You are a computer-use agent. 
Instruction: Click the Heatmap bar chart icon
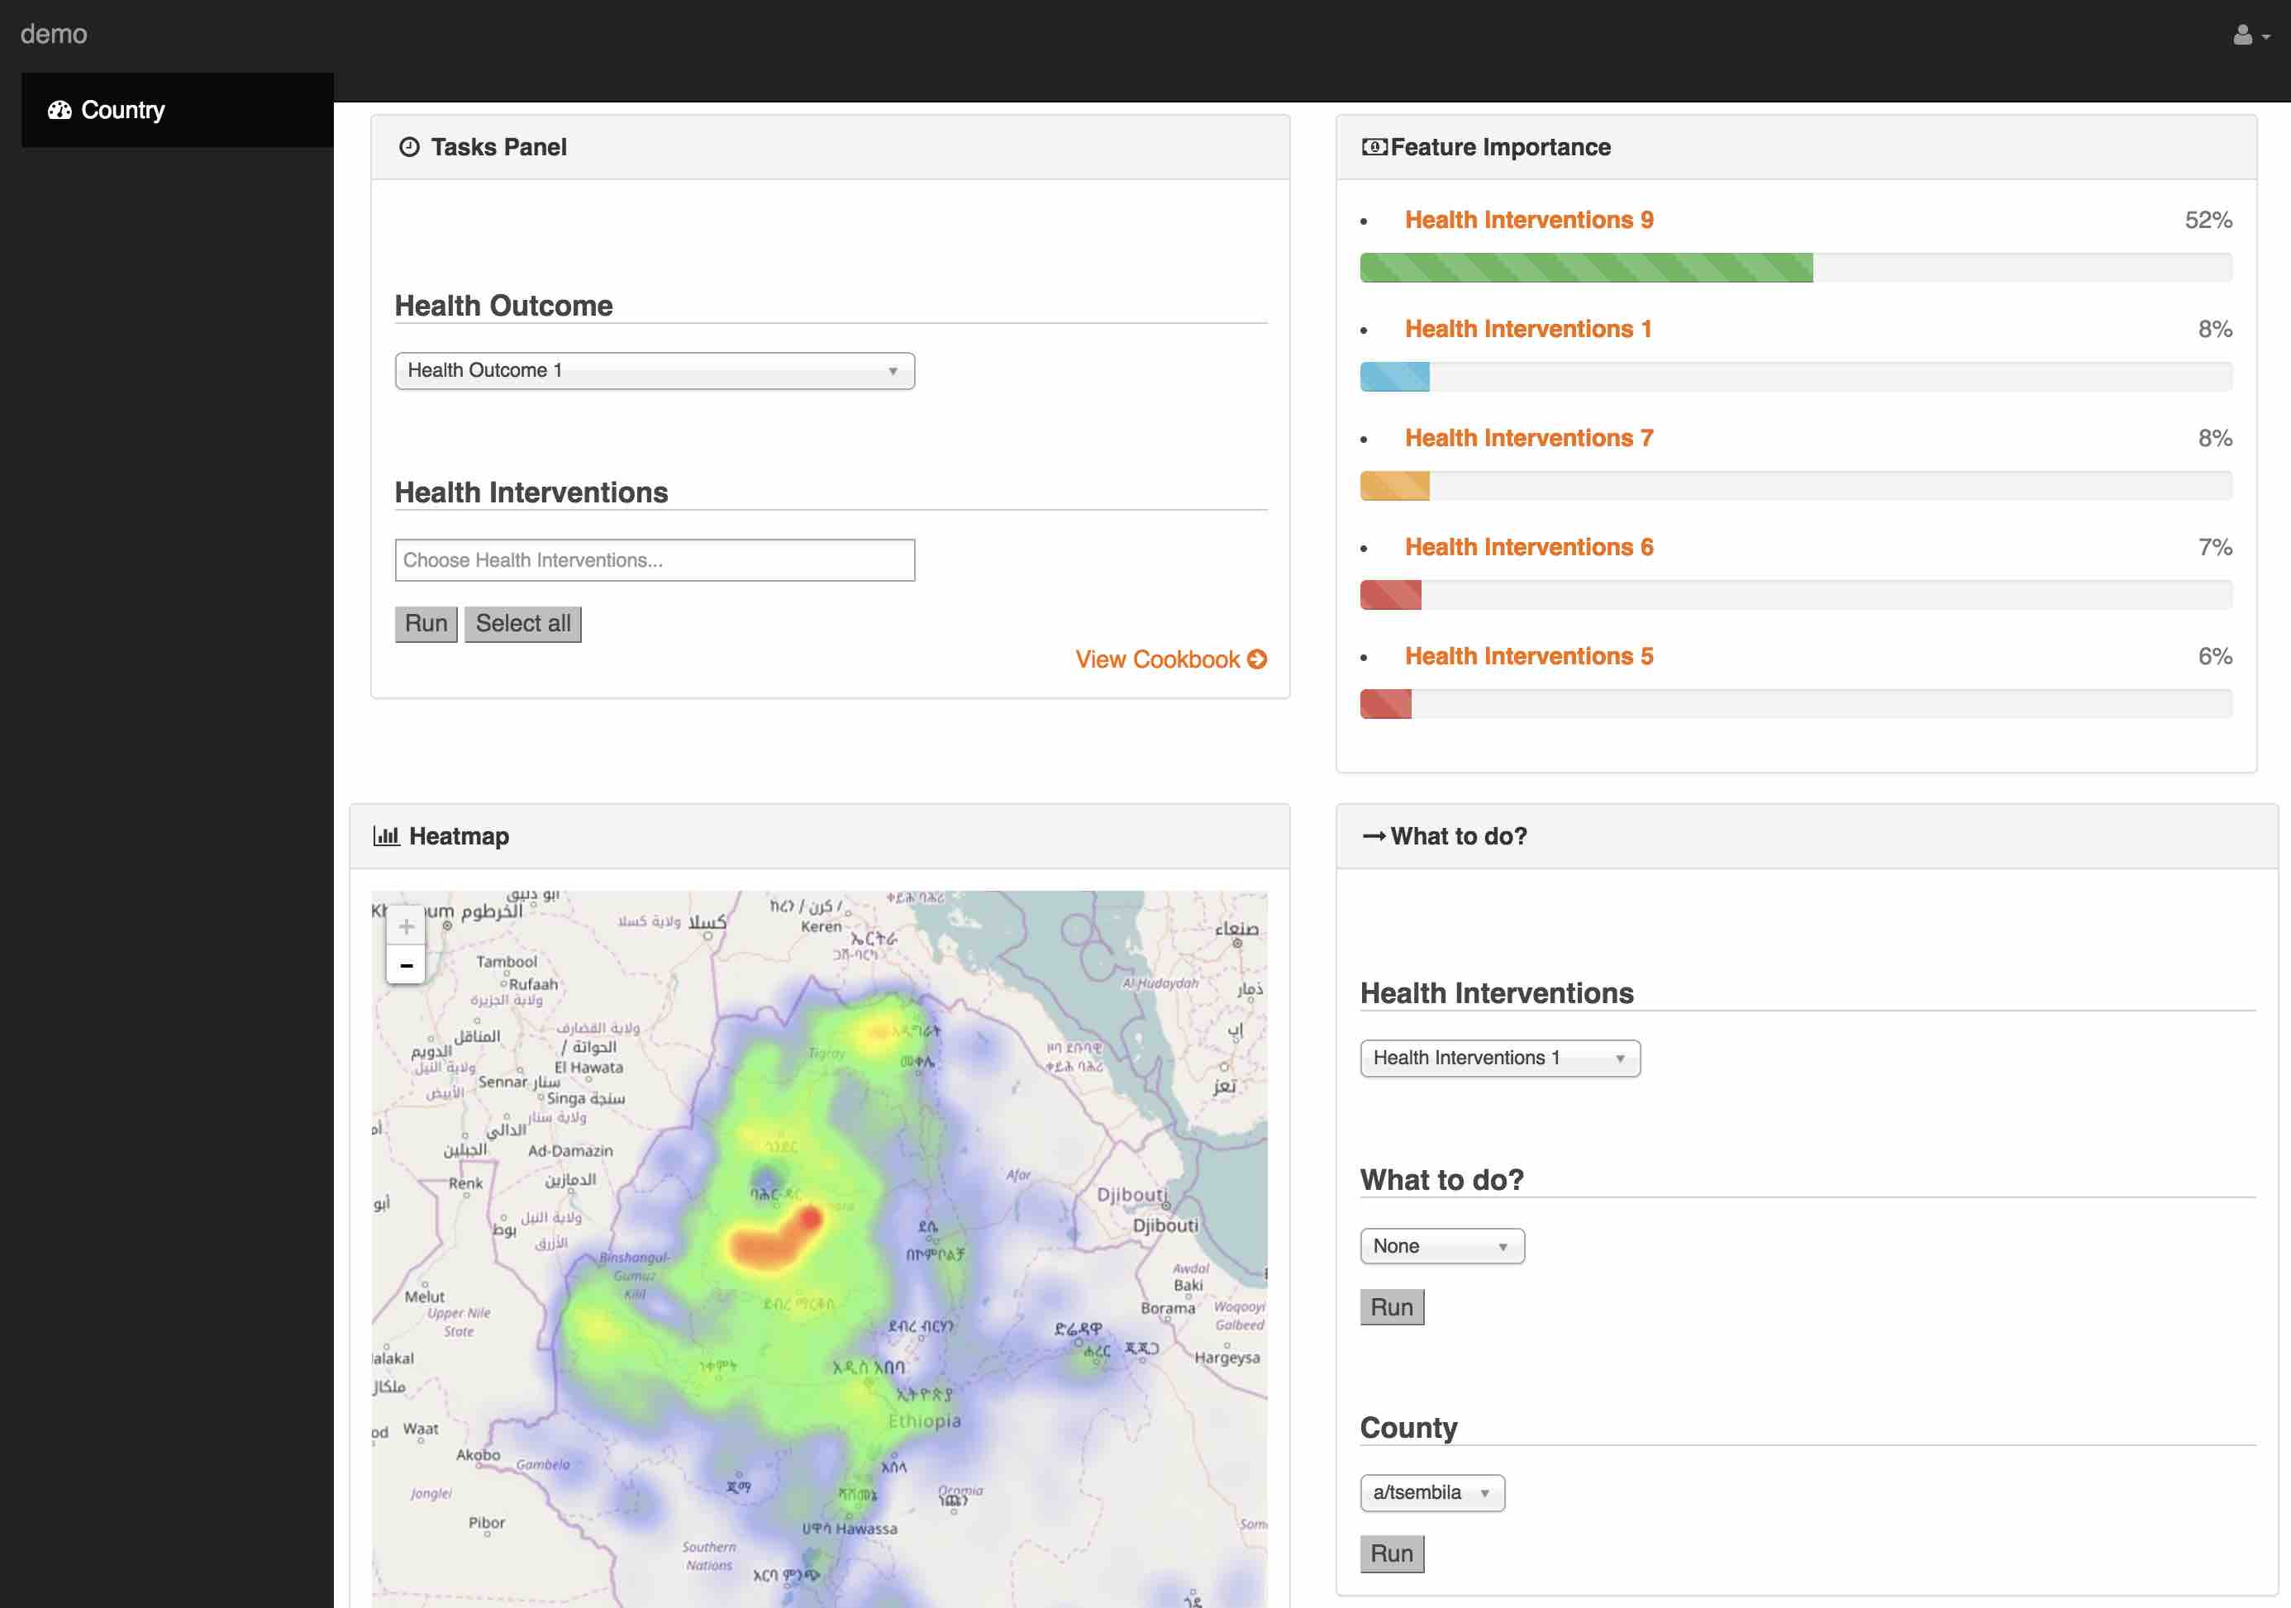[385, 836]
